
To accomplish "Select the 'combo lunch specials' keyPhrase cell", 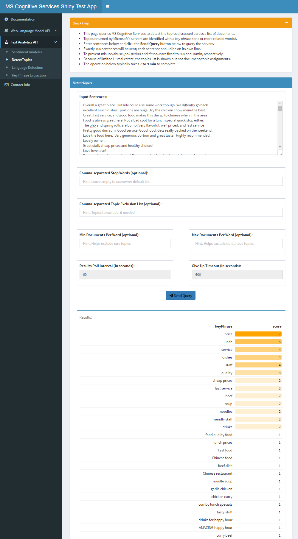I will pos(215,504).
